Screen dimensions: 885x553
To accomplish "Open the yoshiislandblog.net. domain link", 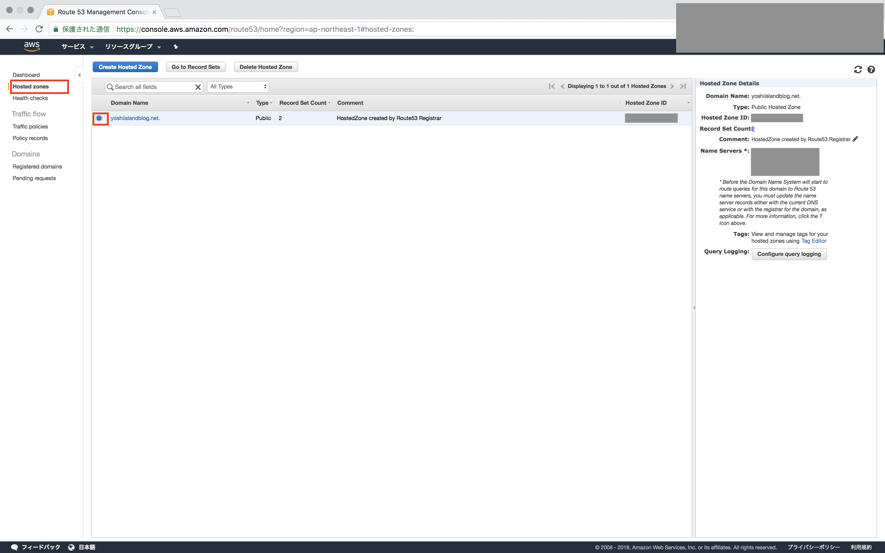I will coord(135,118).
